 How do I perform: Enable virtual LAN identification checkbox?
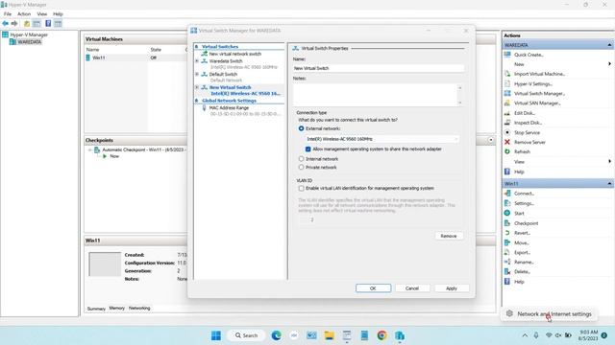[x=301, y=189]
